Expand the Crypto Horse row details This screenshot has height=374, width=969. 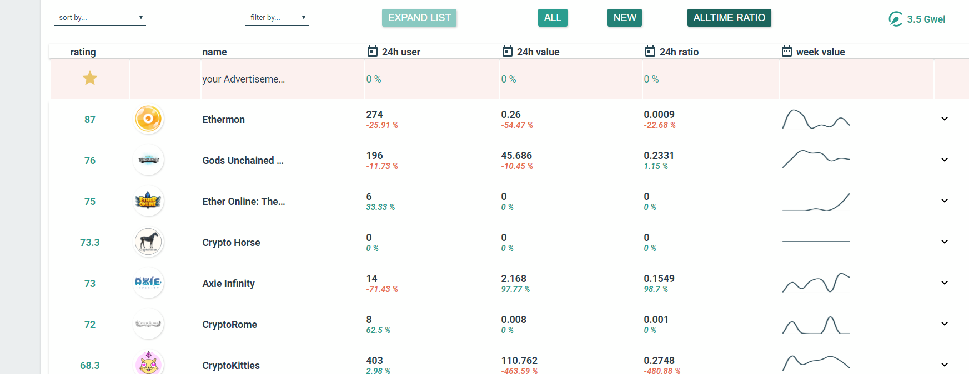[945, 242]
